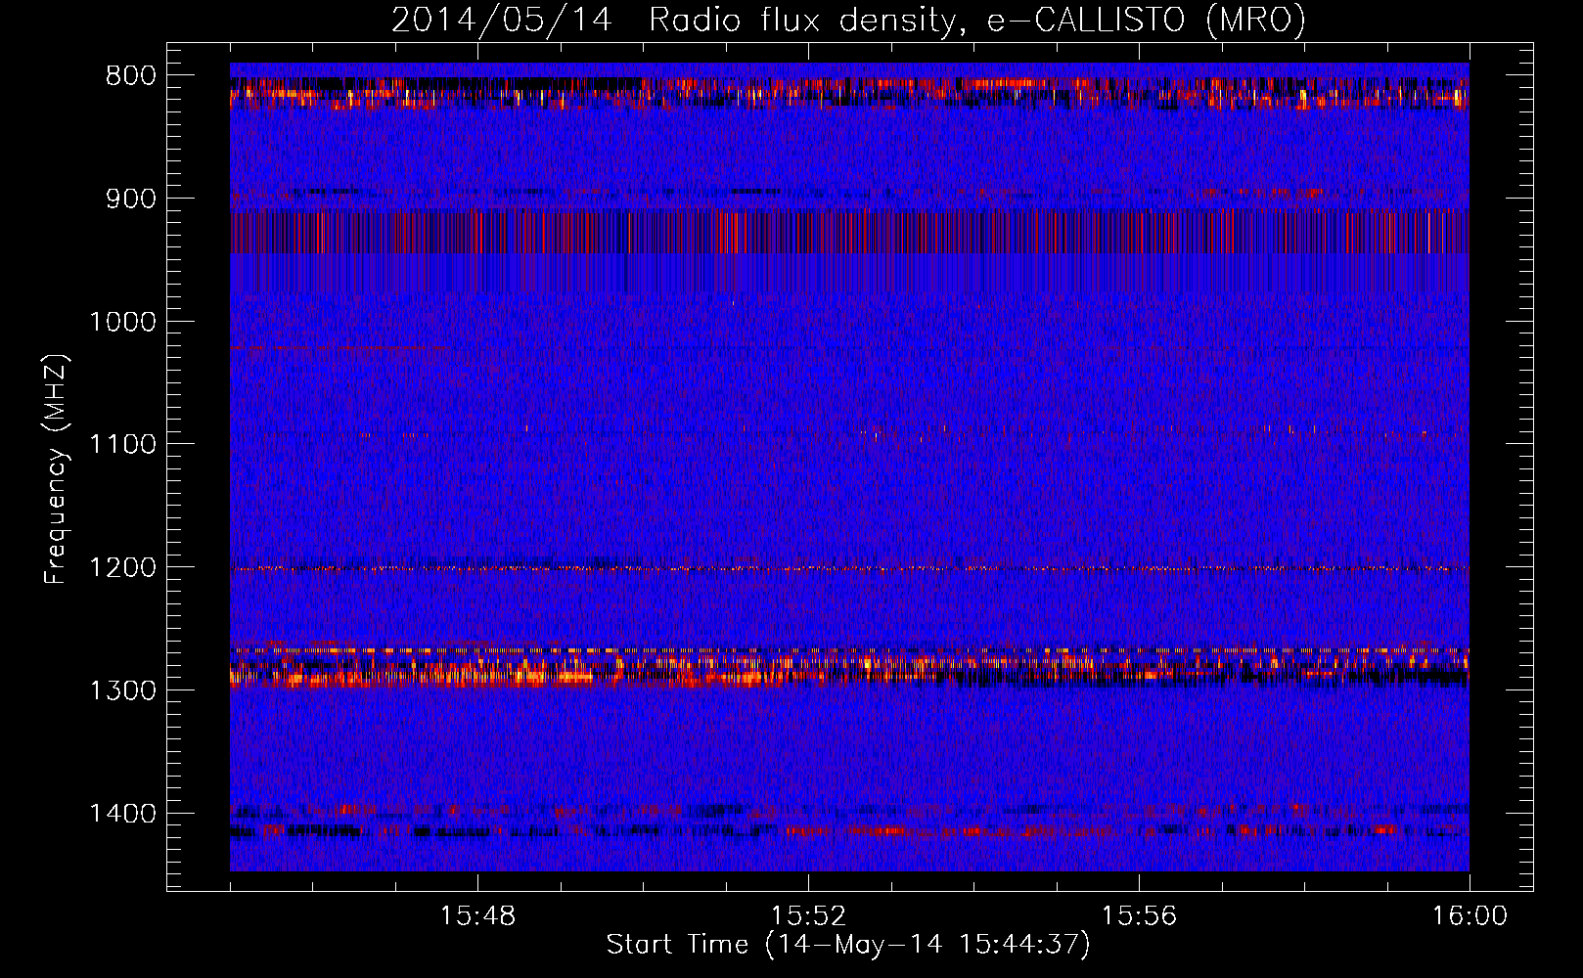Click the 900 frequency tick label
Viewport: 1583px width, 978px height.
click(x=130, y=199)
